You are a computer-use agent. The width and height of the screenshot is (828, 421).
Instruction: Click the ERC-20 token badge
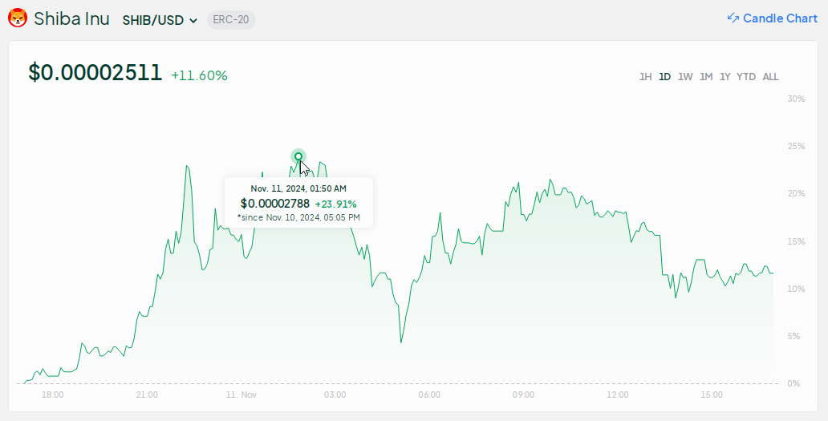click(231, 20)
